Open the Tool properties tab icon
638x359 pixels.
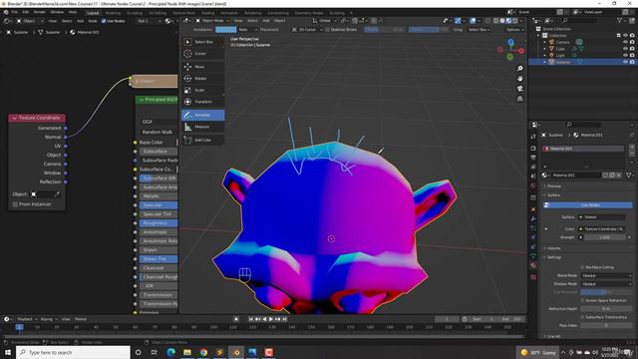pos(533,137)
